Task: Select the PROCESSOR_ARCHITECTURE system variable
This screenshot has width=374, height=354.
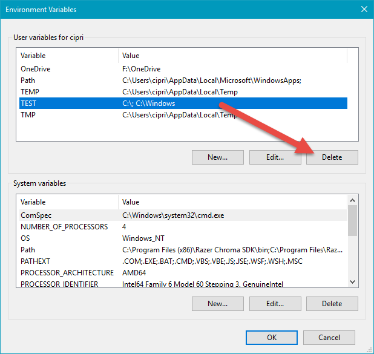Action: (183, 273)
